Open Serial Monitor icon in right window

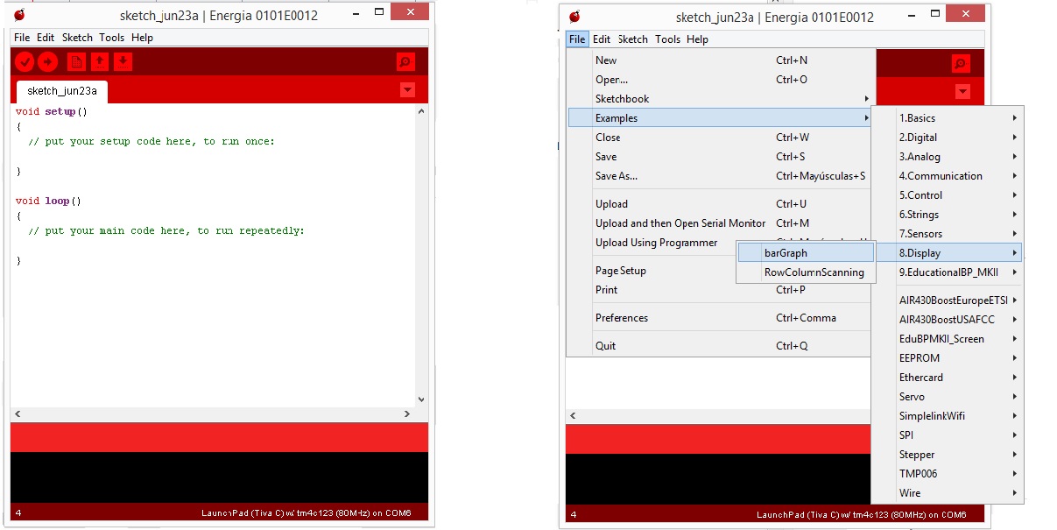click(961, 63)
